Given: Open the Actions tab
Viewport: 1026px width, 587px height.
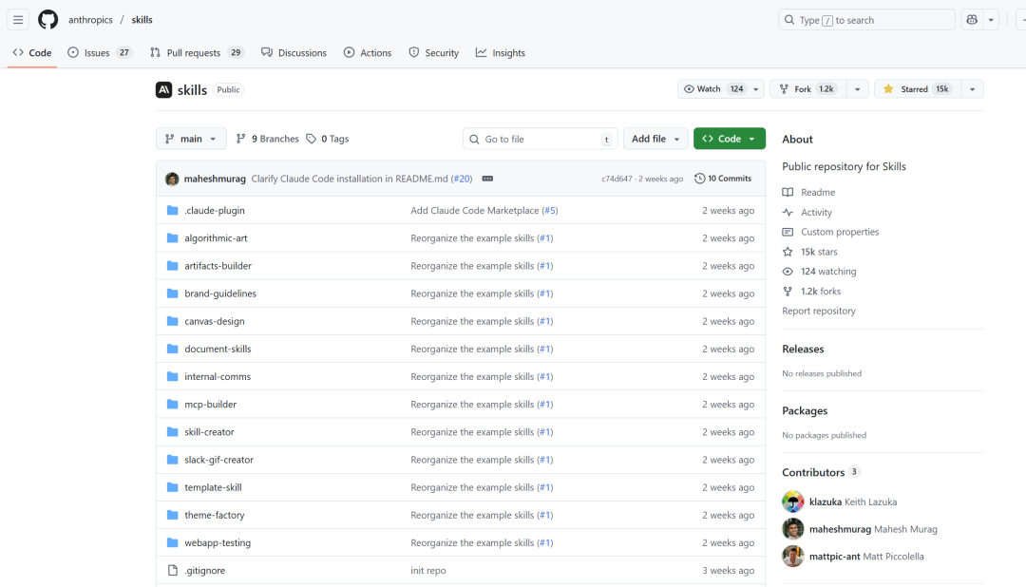Looking at the screenshot, I should 368,52.
